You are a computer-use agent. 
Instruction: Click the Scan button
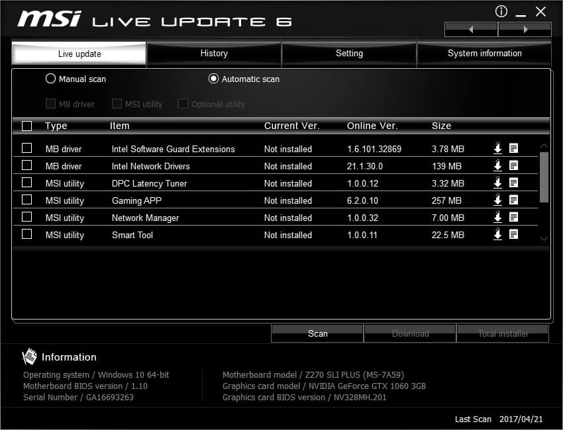[x=317, y=333]
